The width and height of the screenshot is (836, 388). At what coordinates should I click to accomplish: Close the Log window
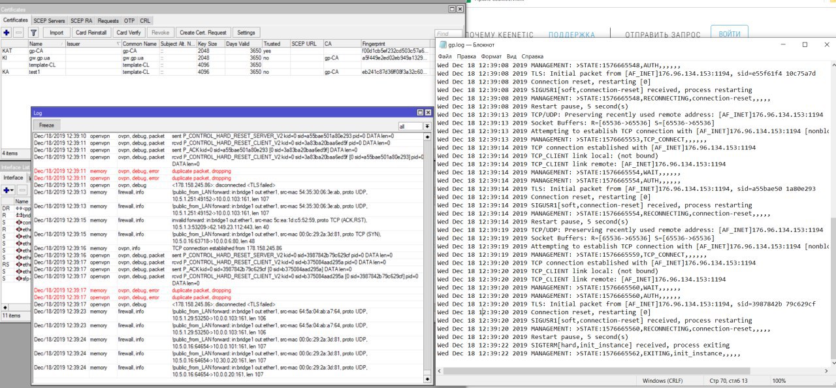[428, 112]
